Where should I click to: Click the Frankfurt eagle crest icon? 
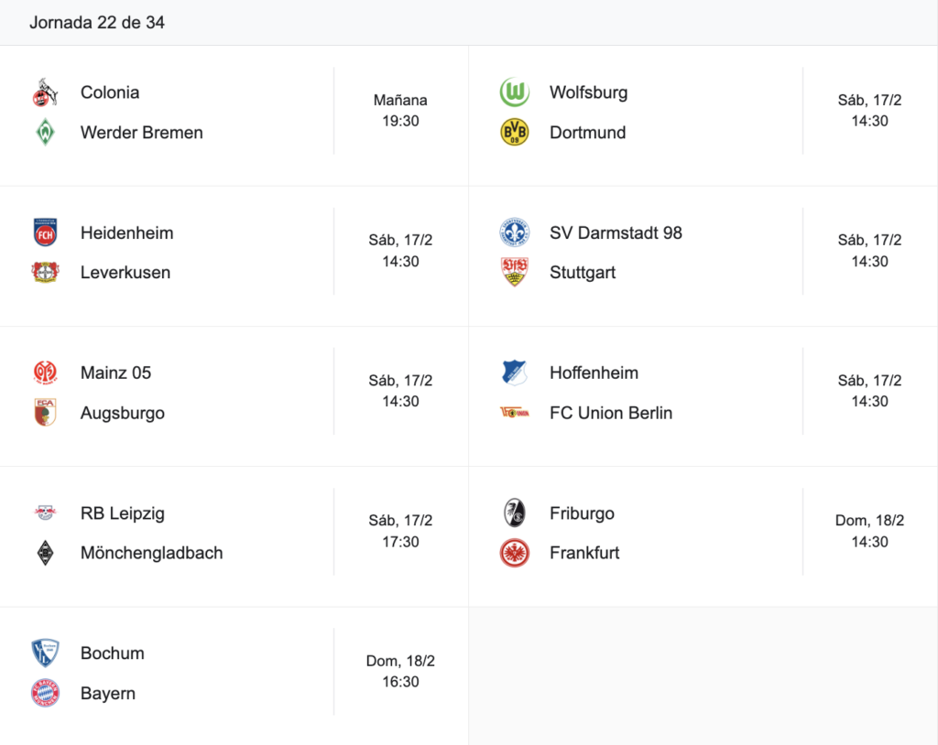pos(514,553)
